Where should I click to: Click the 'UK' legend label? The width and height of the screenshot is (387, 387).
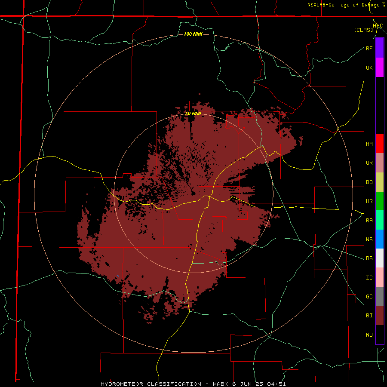[369, 68]
